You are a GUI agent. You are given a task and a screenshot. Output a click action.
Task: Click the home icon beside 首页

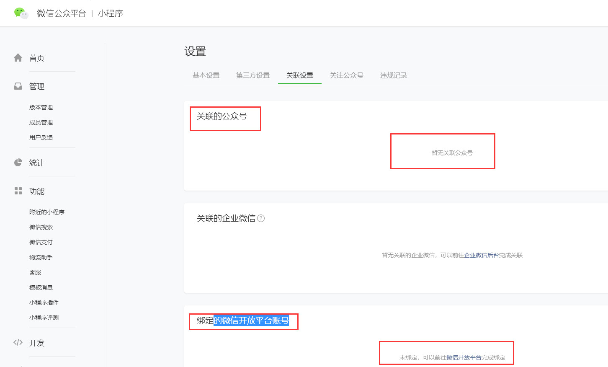18,58
